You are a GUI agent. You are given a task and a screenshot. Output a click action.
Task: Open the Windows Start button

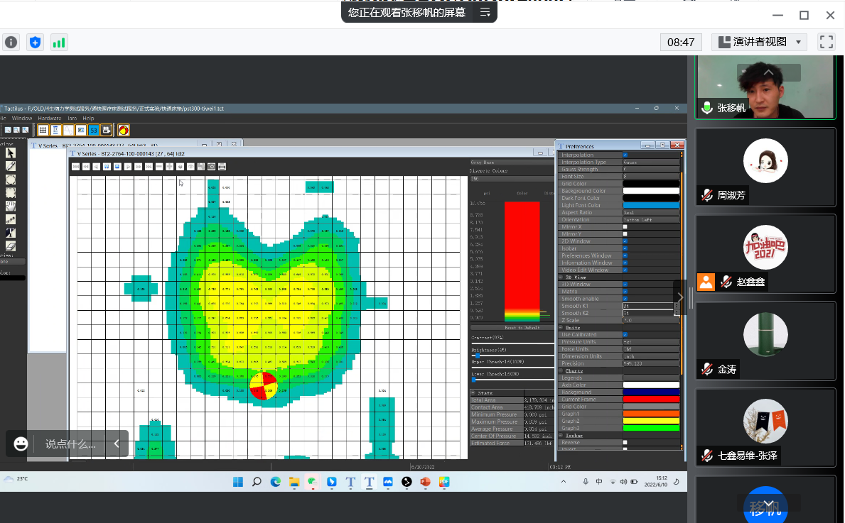(238, 482)
